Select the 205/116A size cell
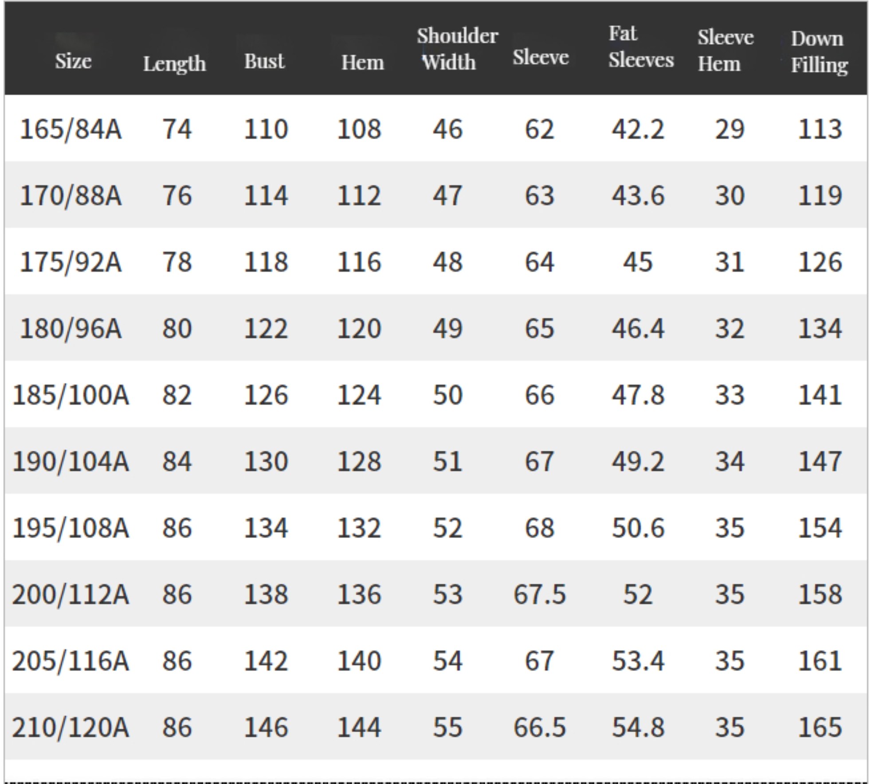The image size is (871, 784). 71,661
